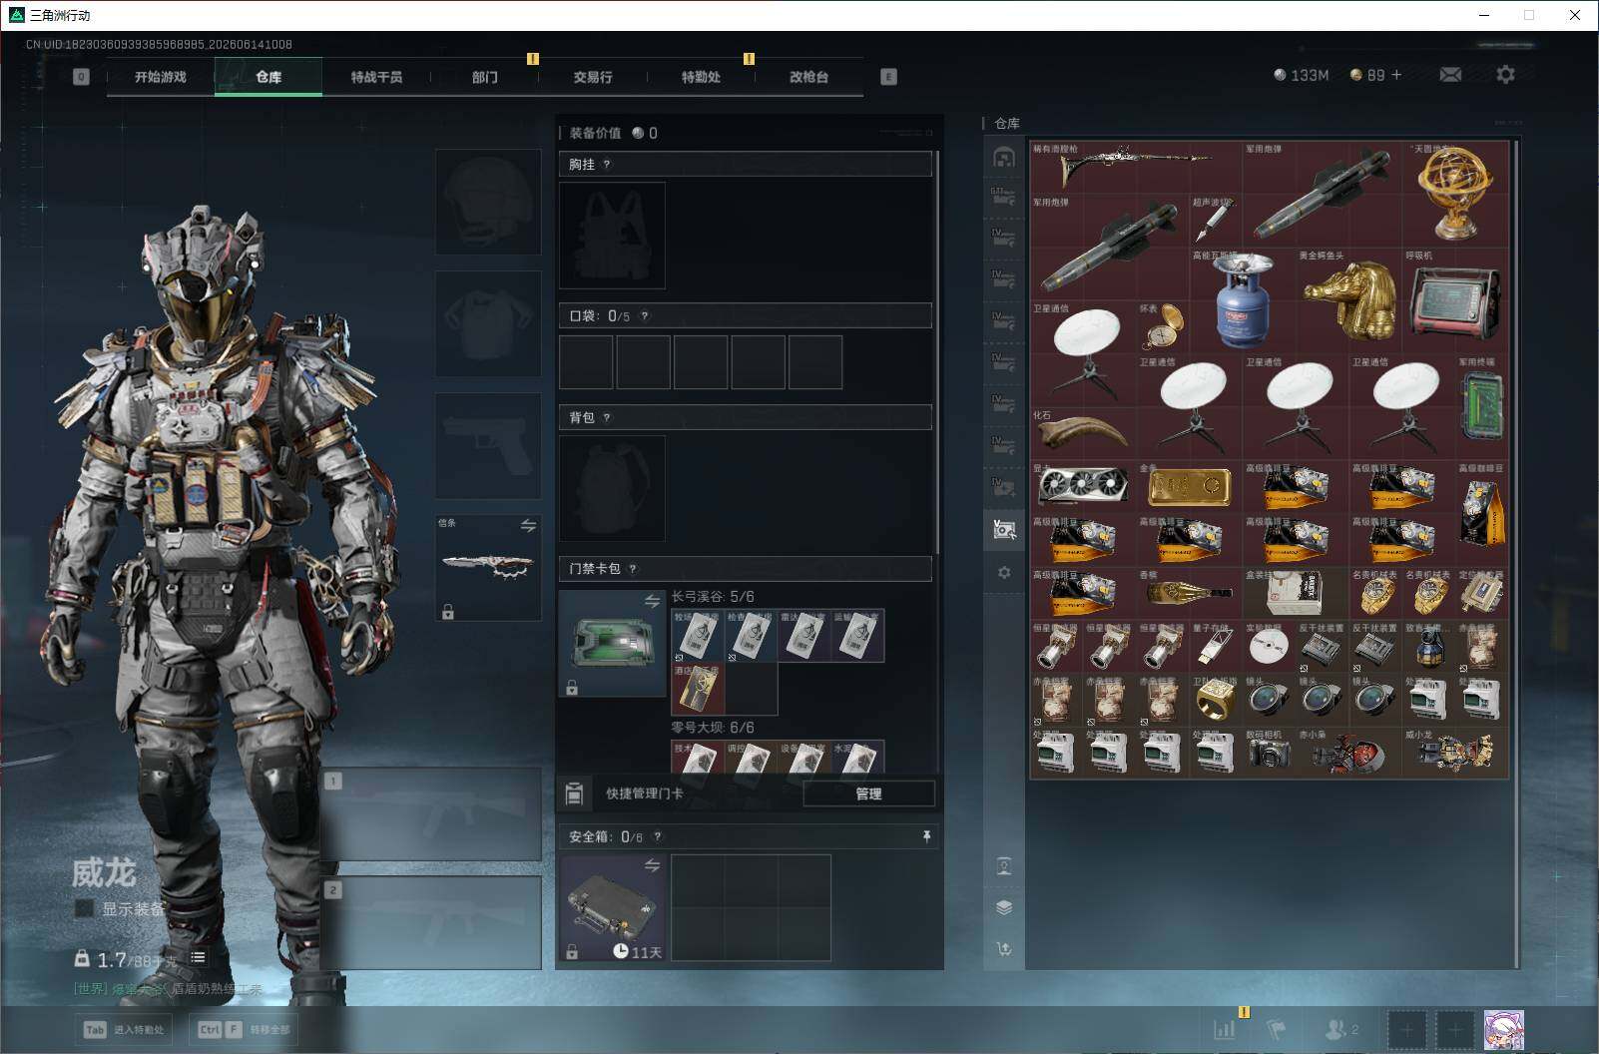The height and width of the screenshot is (1054, 1599).
Task: Select the melee knife in its slot
Action: 488,567
